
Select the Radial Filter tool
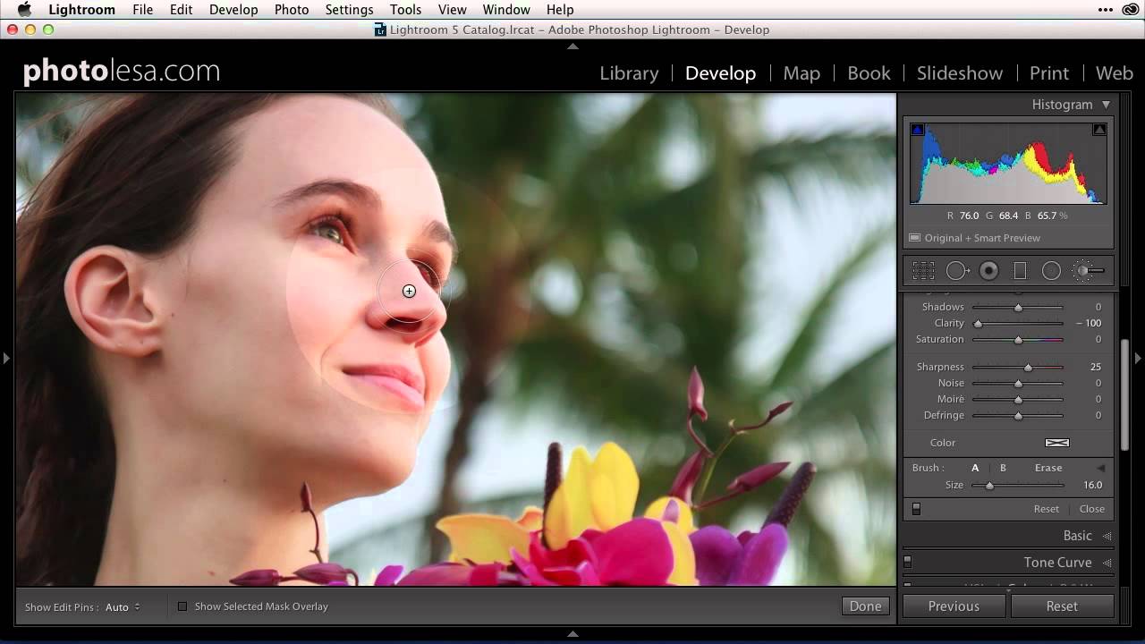click(1051, 270)
